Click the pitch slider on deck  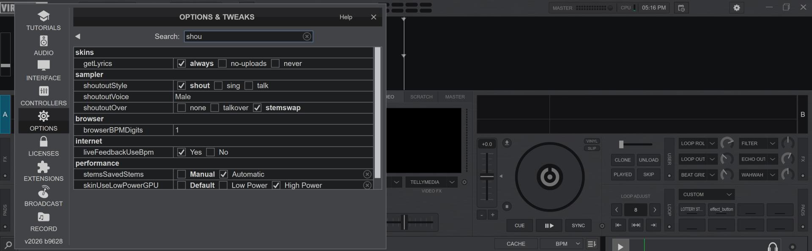click(x=487, y=177)
